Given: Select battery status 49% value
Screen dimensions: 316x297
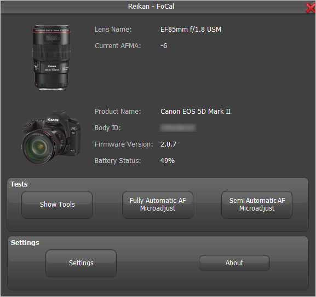Looking at the screenshot, I should (168, 161).
